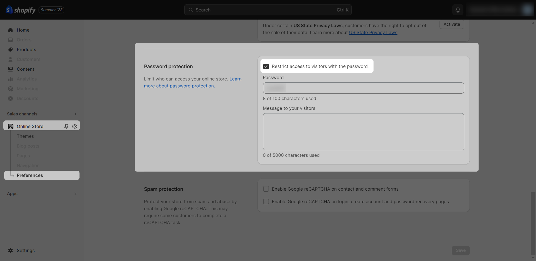Enable reCAPTCHA on contact and comment forms
Viewport: 536px width, 261px height.
[x=266, y=189]
